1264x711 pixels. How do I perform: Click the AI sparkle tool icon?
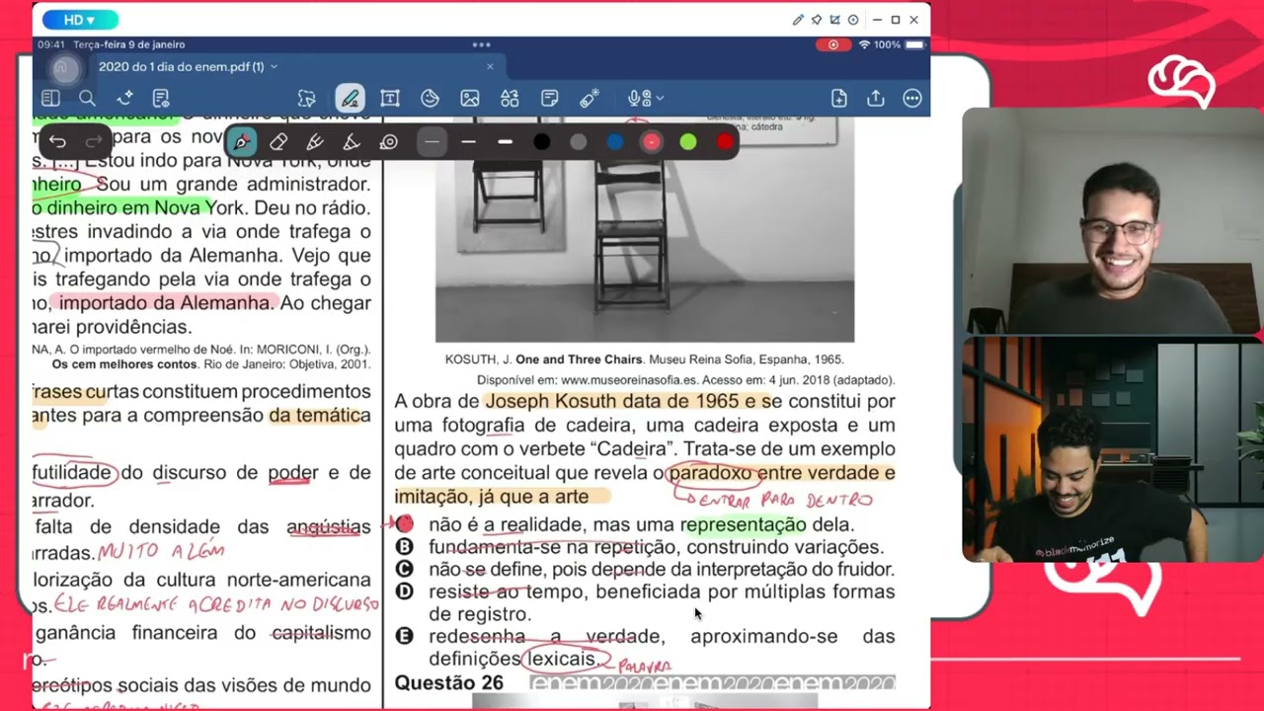[x=124, y=99]
